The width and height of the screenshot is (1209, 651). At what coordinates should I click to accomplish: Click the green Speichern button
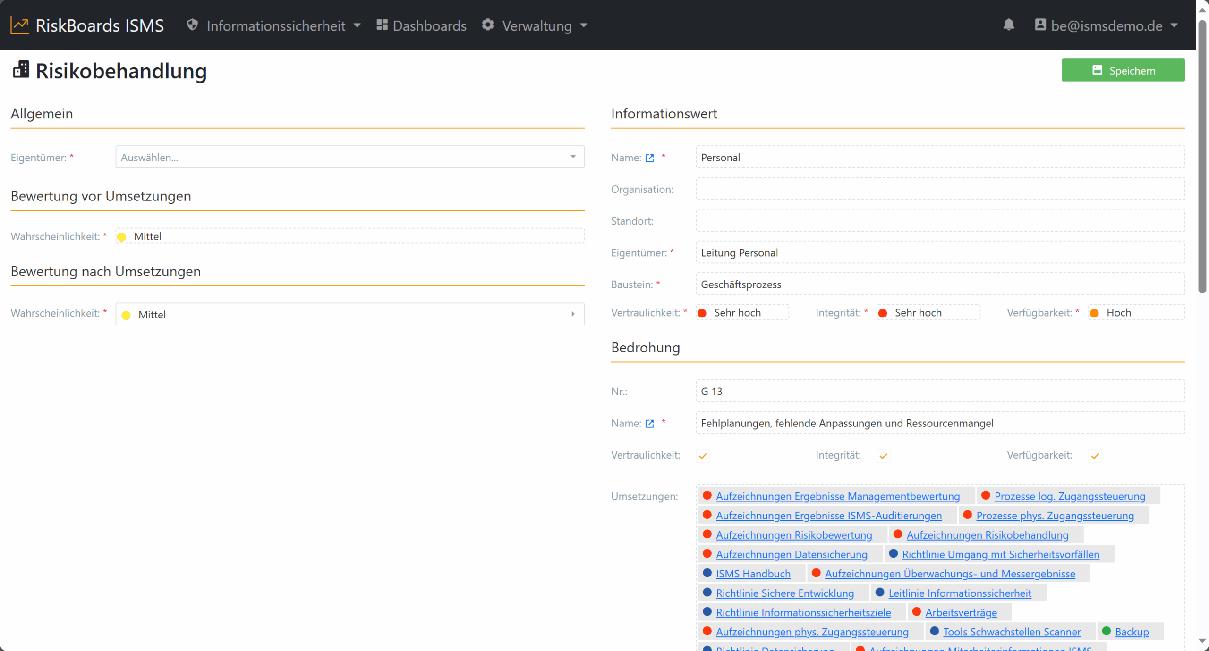point(1123,70)
